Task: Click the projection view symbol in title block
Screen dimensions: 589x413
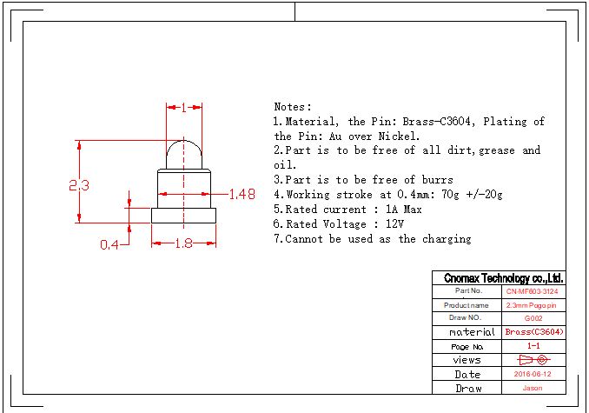Action: 533,360
